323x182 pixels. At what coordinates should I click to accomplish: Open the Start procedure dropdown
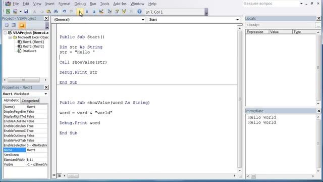[238, 20]
